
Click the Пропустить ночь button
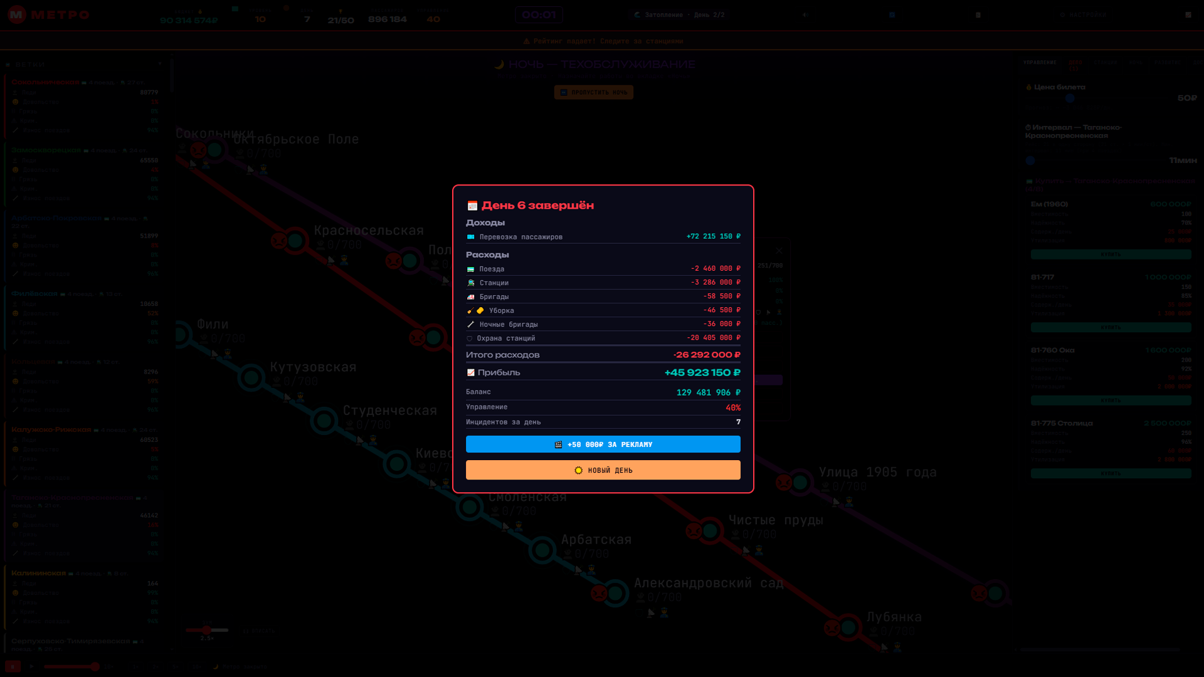pos(593,93)
